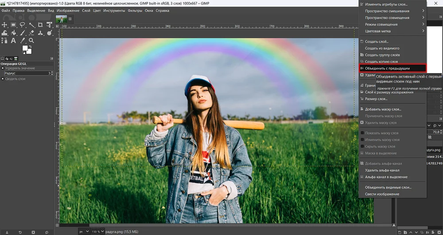Select the Fuzzy Select magic wand tool
The image size is (443, 235).
tap(31, 25)
